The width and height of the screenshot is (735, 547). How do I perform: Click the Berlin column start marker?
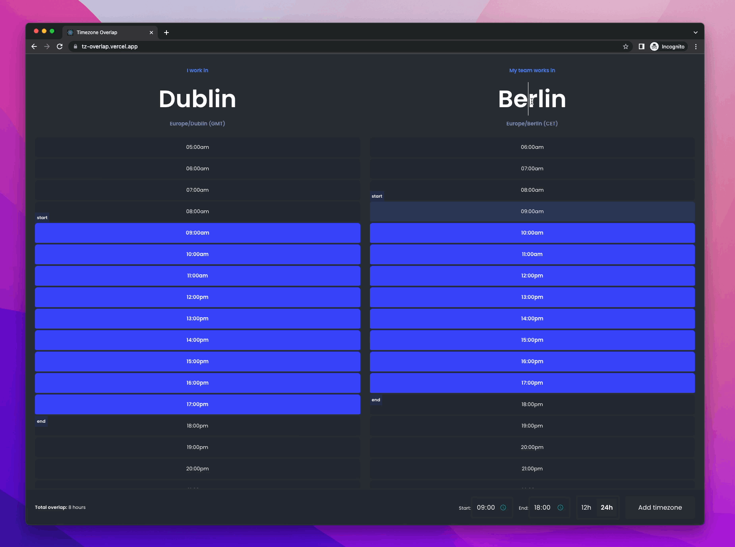(377, 196)
